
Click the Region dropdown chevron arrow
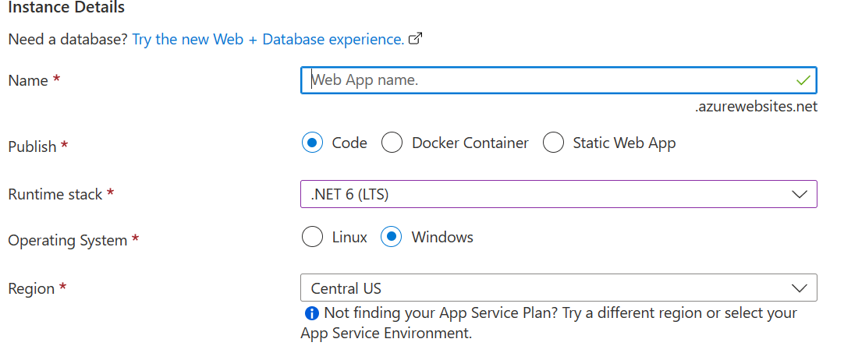(800, 288)
